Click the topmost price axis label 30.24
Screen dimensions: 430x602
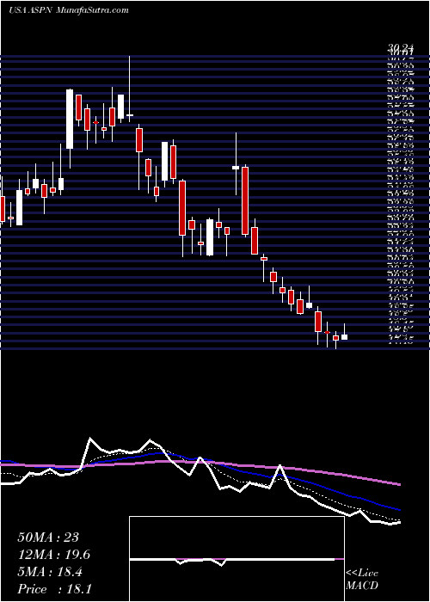point(402,48)
